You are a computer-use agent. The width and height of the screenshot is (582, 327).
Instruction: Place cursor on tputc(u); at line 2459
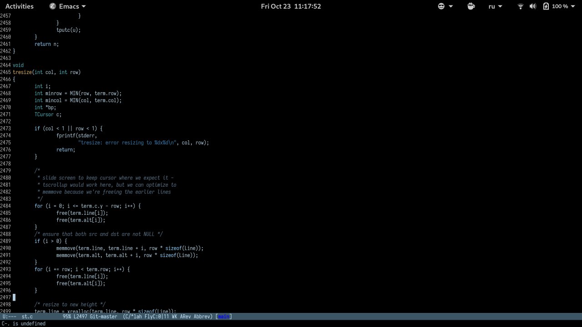click(x=68, y=30)
